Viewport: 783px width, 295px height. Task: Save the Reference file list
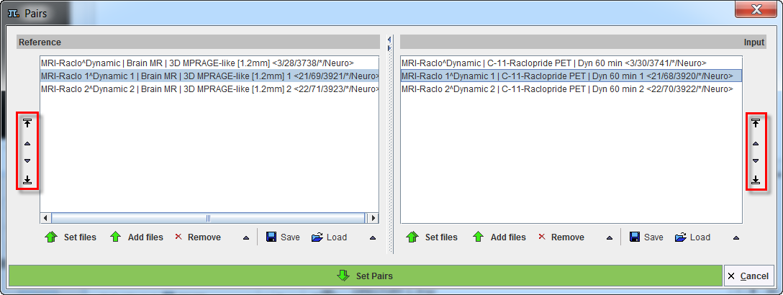click(283, 237)
